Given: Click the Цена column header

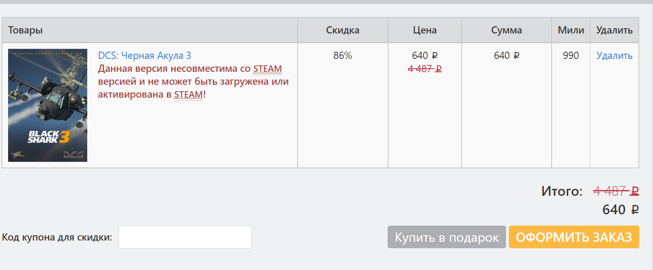Looking at the screenshot, I should point(425,30).
